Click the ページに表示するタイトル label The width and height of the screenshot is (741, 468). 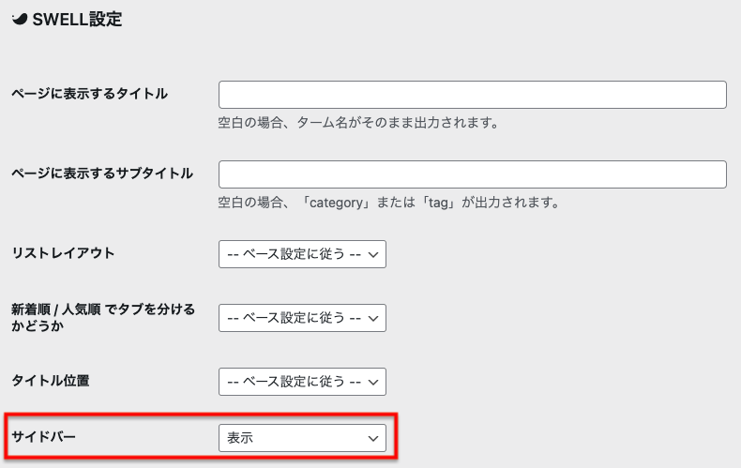click(89, 93)
